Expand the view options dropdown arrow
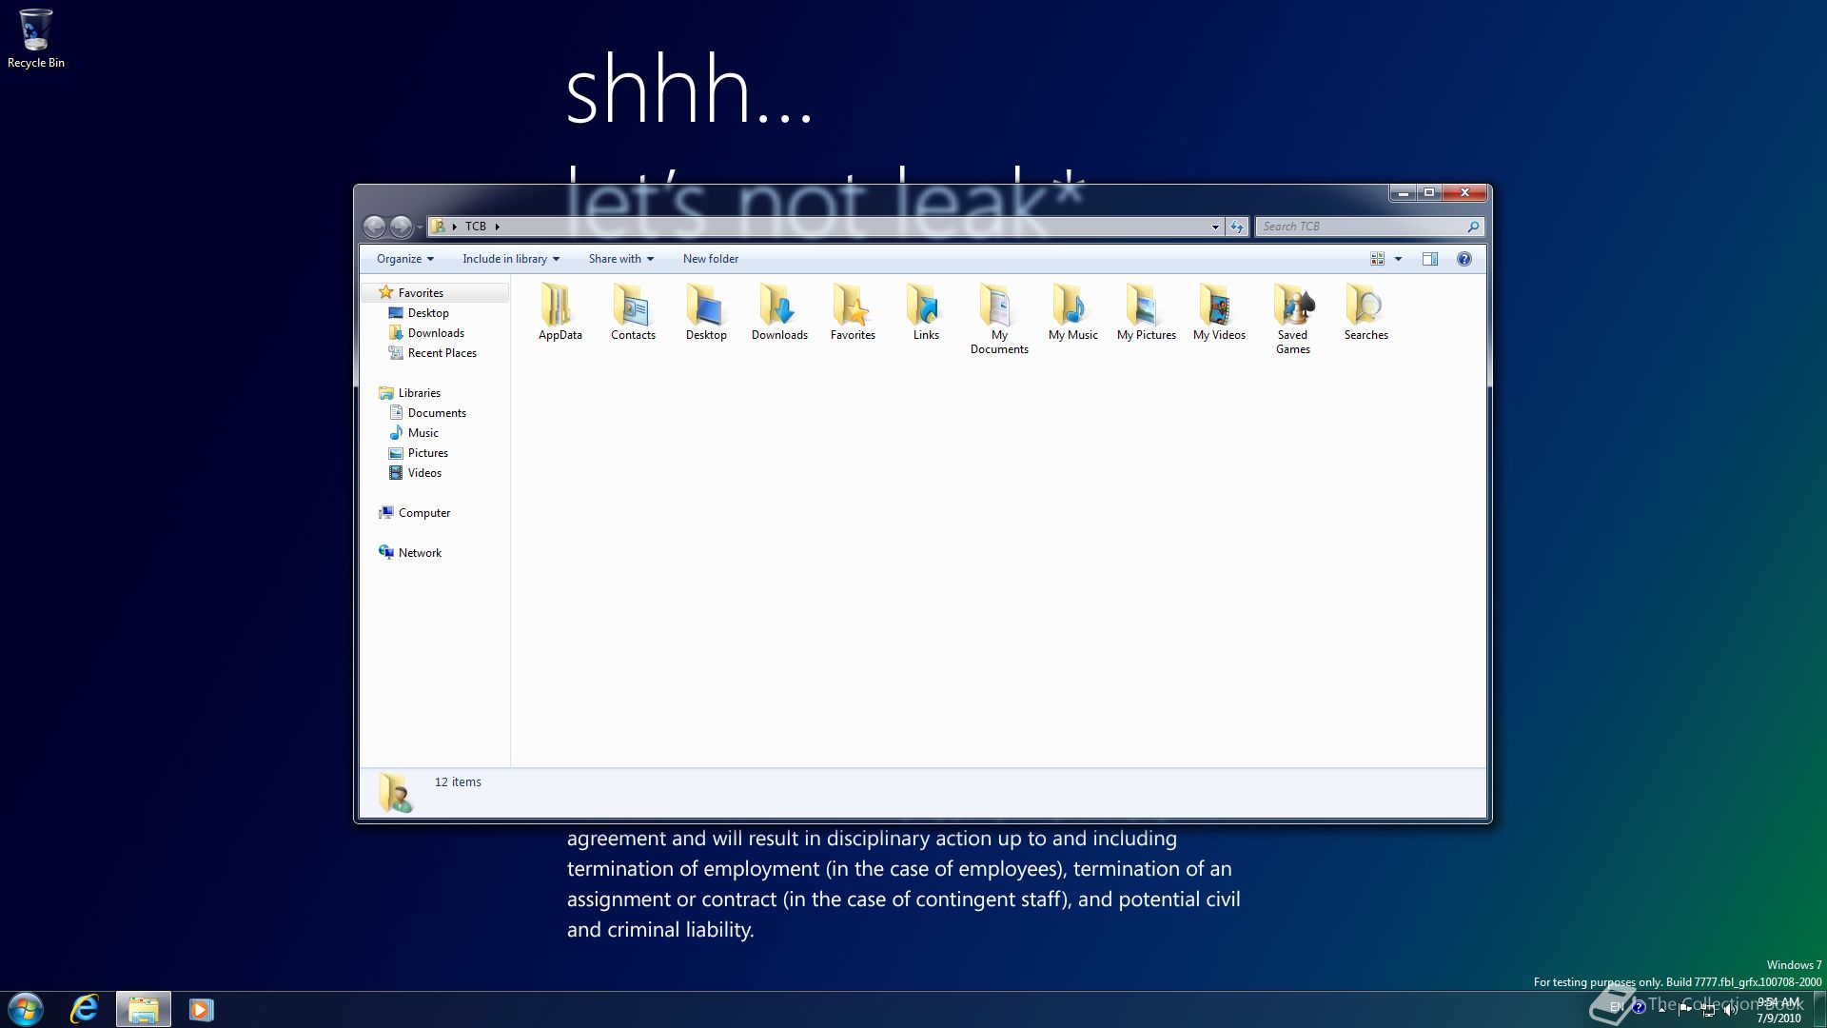Screen dimensions: 1827x1028 [x=1398, y=259]
